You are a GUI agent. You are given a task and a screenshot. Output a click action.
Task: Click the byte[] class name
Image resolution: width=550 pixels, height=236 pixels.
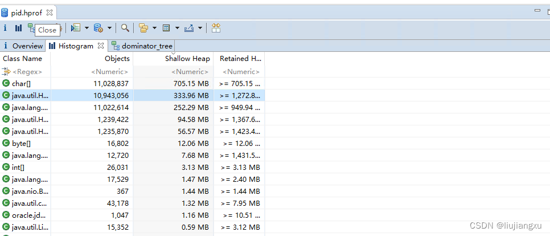tap(22, 143)
